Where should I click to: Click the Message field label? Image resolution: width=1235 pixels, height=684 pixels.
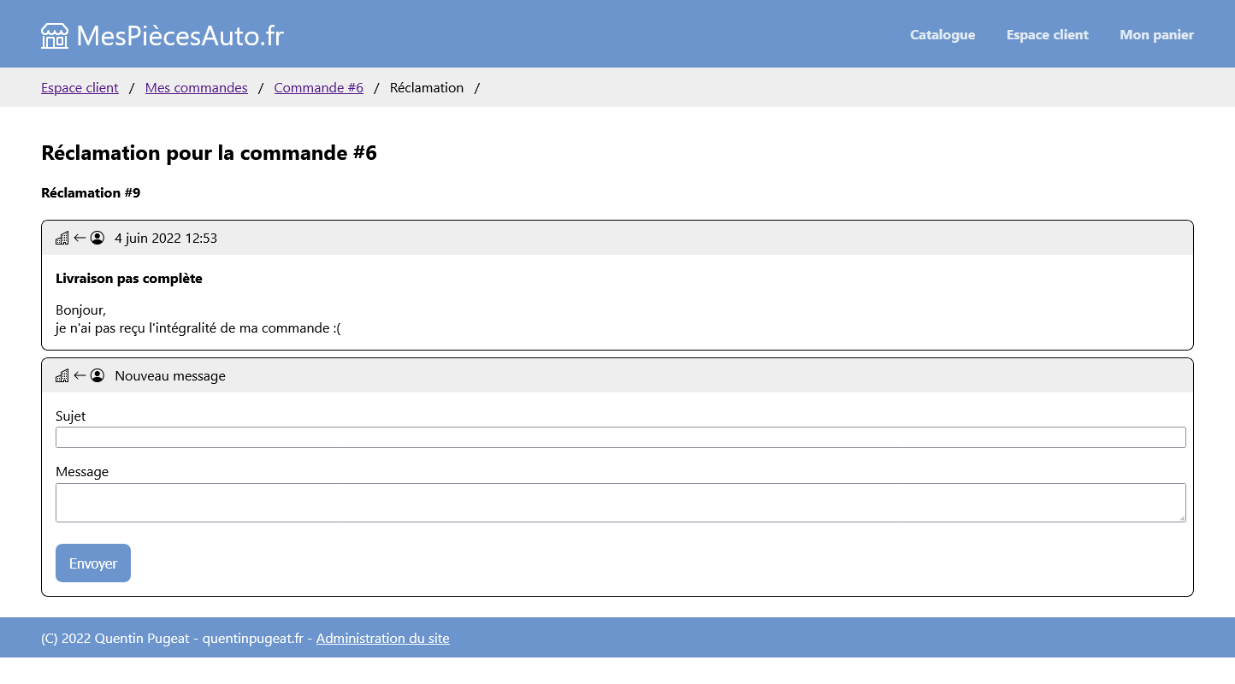click(82, 472)
